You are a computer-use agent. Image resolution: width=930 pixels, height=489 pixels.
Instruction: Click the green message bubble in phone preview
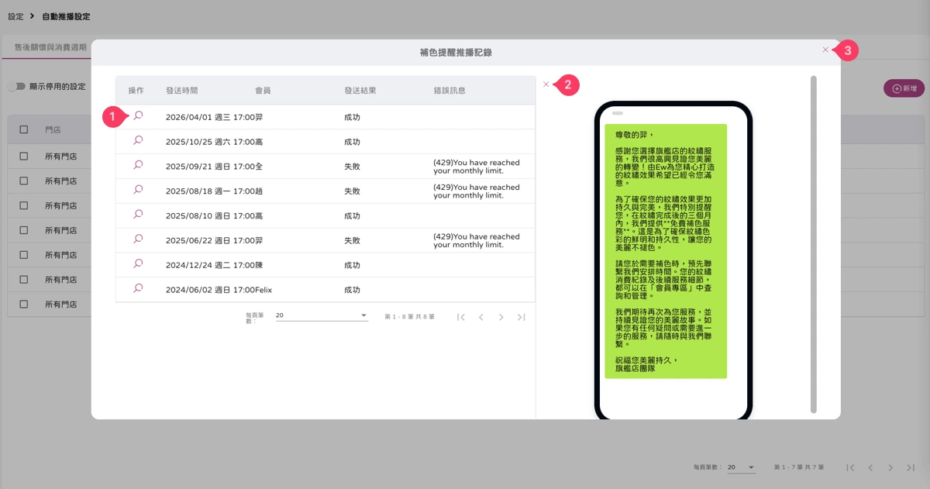666,251
